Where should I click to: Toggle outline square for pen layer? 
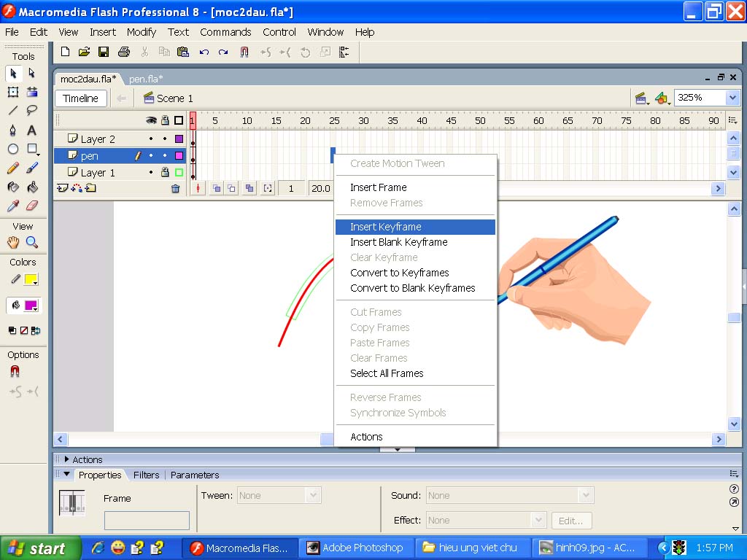click(x=179, y=156)
